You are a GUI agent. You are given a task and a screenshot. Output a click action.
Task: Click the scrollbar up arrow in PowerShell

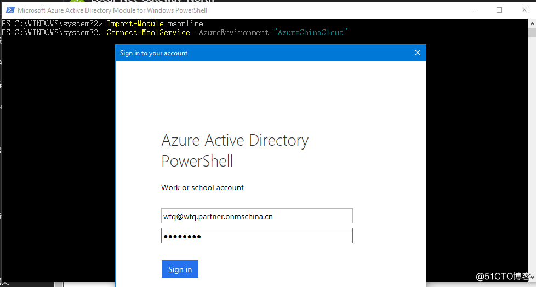pyautogui.click(x=532, y=24)
